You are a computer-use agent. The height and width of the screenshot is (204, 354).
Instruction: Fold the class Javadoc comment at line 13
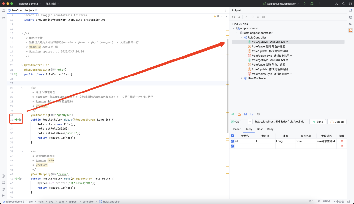click(x=22, y=33)
